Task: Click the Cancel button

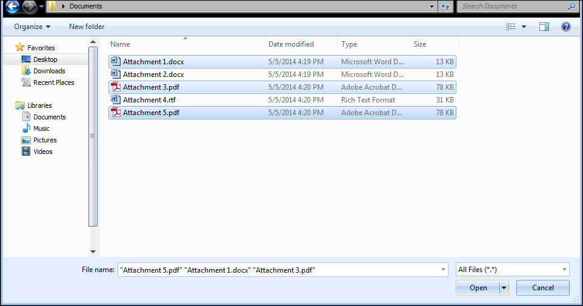Action: (542, 288)
